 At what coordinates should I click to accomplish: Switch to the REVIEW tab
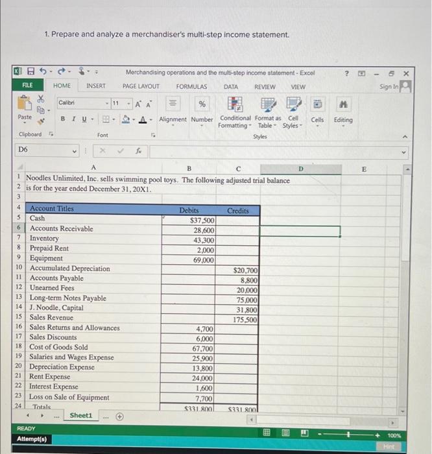point(265,87)
